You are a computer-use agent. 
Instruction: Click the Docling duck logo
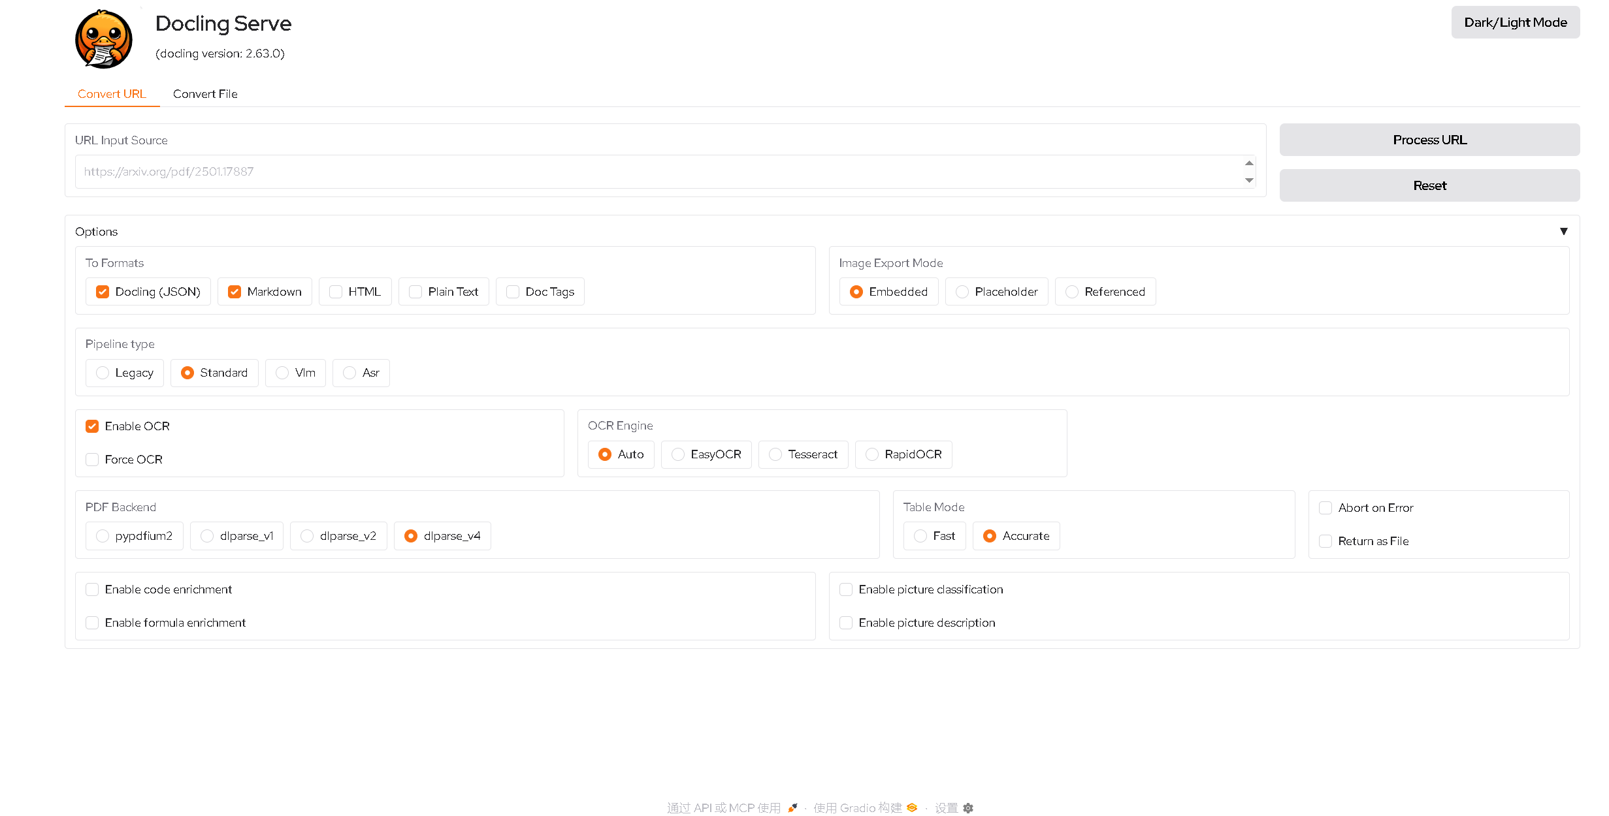coord(103,39)
